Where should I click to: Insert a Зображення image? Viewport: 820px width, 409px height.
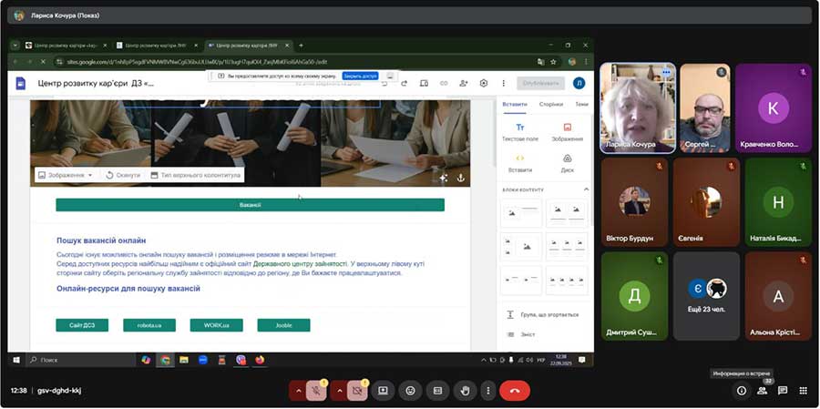(x=567, y=133)
